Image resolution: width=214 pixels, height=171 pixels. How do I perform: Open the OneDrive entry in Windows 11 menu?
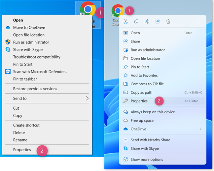click(x=163, y=129)
